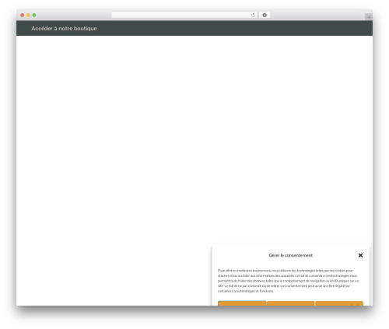Open a new tab with the plus button
This screenshot has height=329, width=389.
coord(369,17)
